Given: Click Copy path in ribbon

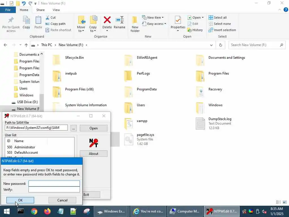Looking at the screenshot, I should point(55,24).
